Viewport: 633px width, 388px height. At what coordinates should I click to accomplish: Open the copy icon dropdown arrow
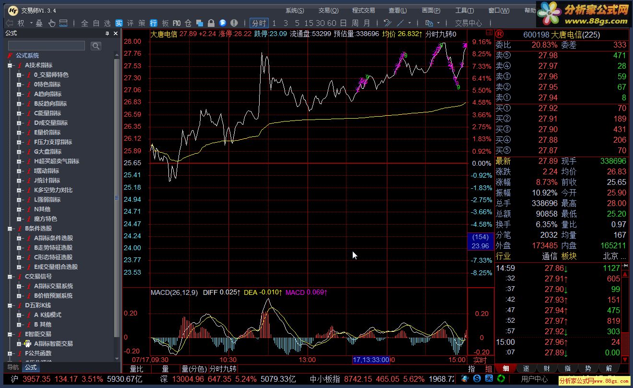tap(438, 23)
